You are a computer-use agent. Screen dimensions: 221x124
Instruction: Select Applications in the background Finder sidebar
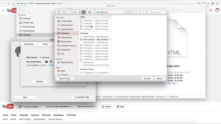pos(29,31)
